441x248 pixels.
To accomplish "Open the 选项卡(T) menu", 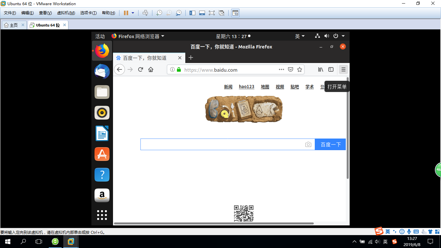I will [88, 13].
